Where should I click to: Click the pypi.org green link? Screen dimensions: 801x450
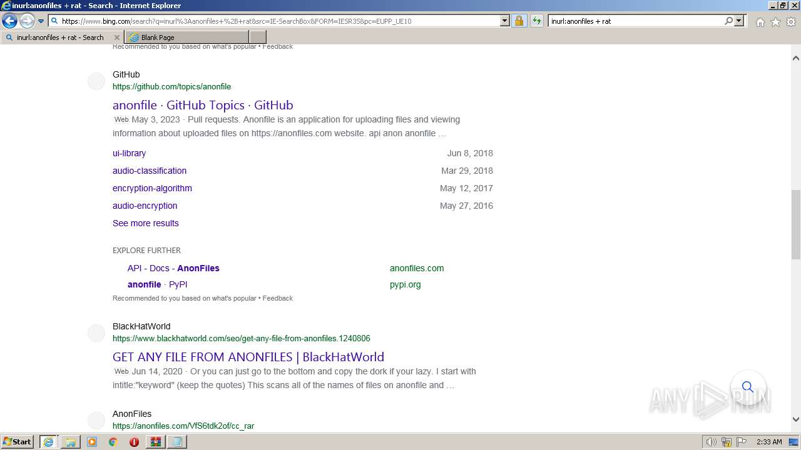pyautogui.click(x=405, y=284)
